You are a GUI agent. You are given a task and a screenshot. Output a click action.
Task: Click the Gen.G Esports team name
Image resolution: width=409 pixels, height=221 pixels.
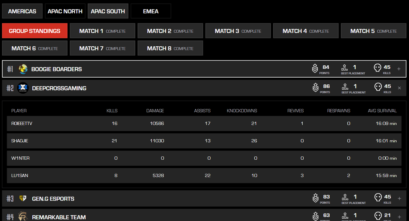point(53,199)
